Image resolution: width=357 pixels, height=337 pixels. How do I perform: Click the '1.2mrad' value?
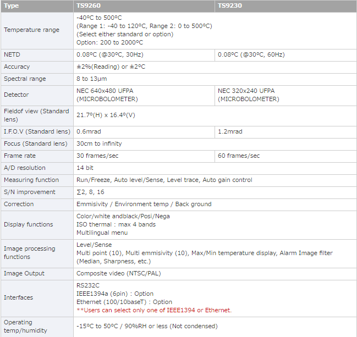point(230,131)
